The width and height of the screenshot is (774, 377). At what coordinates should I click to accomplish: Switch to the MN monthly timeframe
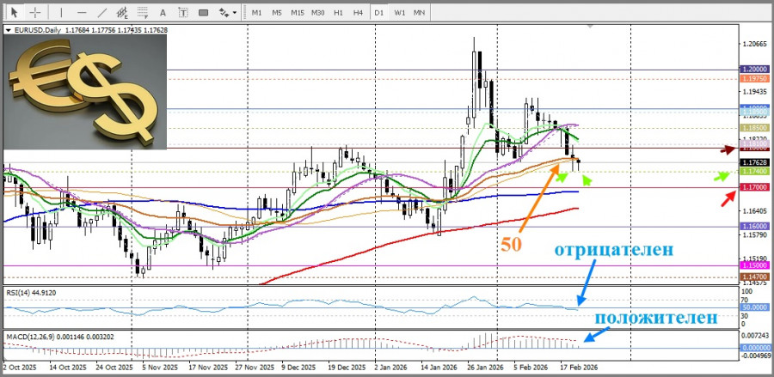click(420, 13)
